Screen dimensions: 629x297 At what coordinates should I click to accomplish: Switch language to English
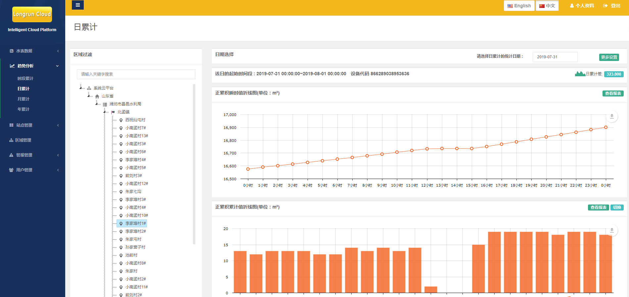click(519, 6)
